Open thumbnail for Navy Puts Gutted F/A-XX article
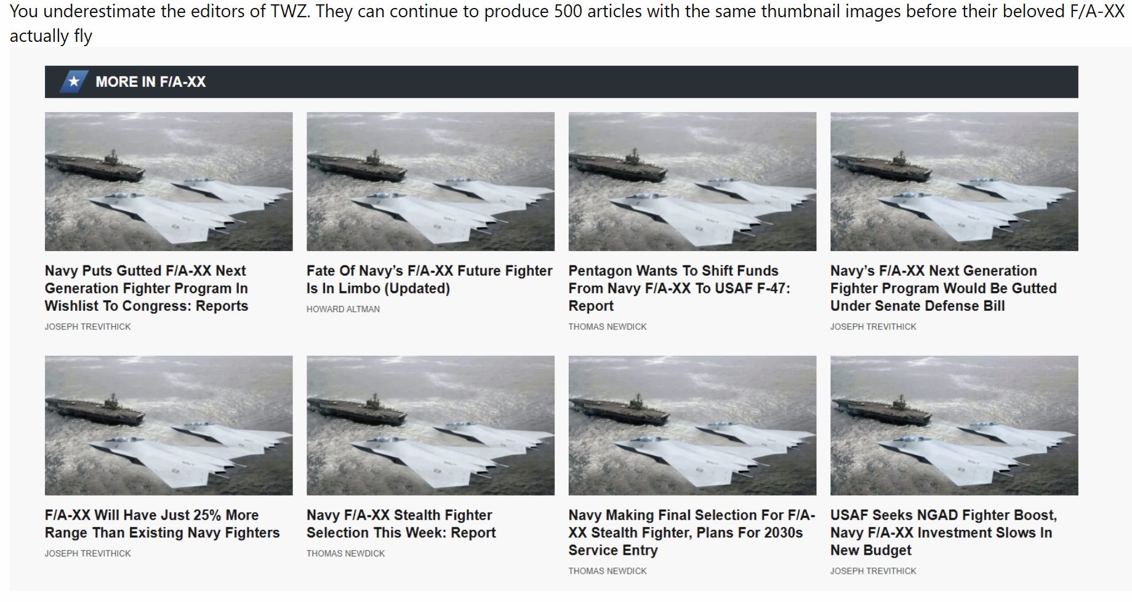Image resolution: width=1132 pixels, height=602 pixels. pyautogui.click(x=169, y=182)
